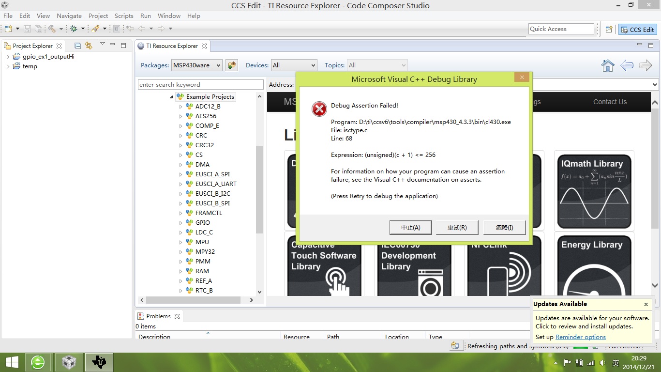The image size is (661, 372).
Task: Open the Windows Start button
Action: click(x=12, y=362)
